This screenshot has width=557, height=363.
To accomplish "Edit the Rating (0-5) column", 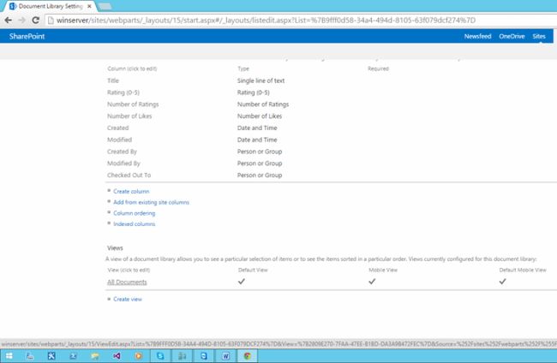I will (x=123, y=92).
